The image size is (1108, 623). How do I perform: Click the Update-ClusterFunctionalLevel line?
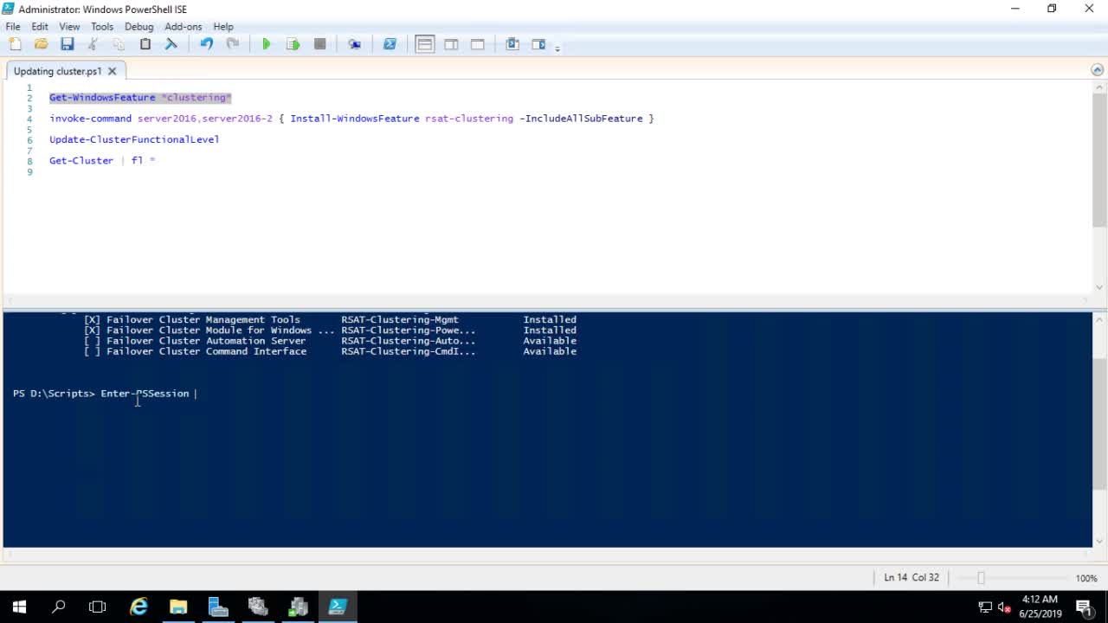(x=134, y=139)
